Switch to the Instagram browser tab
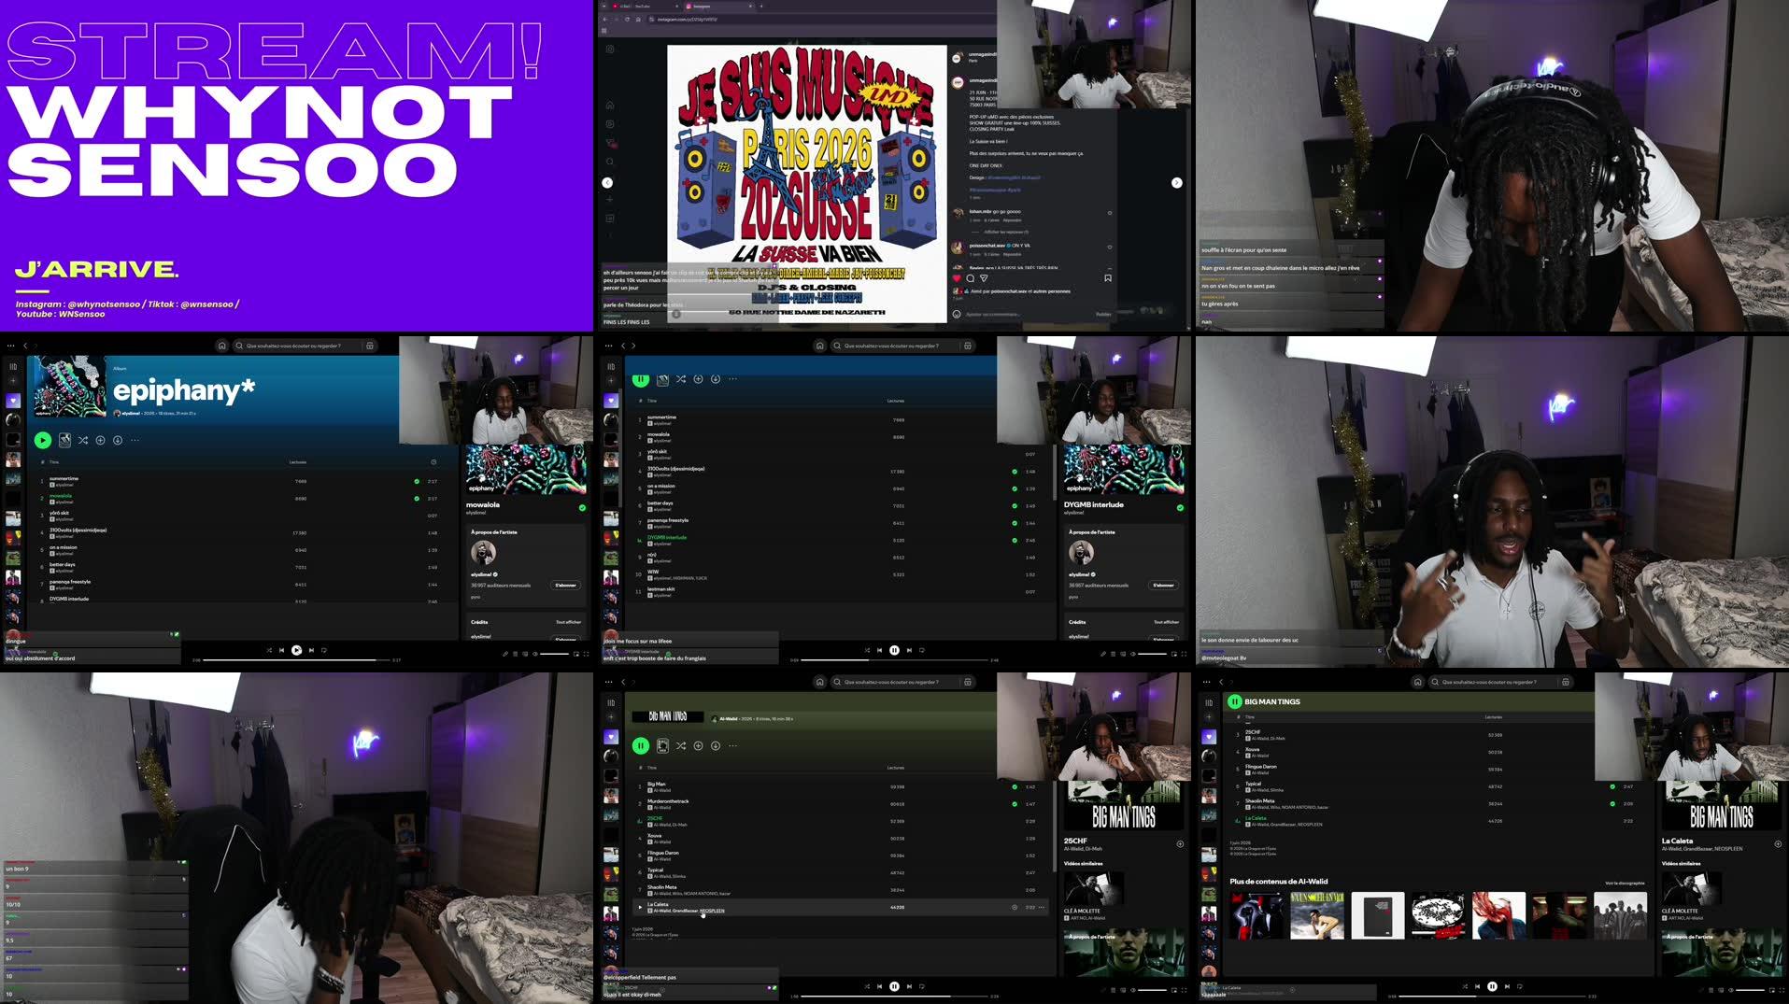1789x1004 pixels. [719, 6]
